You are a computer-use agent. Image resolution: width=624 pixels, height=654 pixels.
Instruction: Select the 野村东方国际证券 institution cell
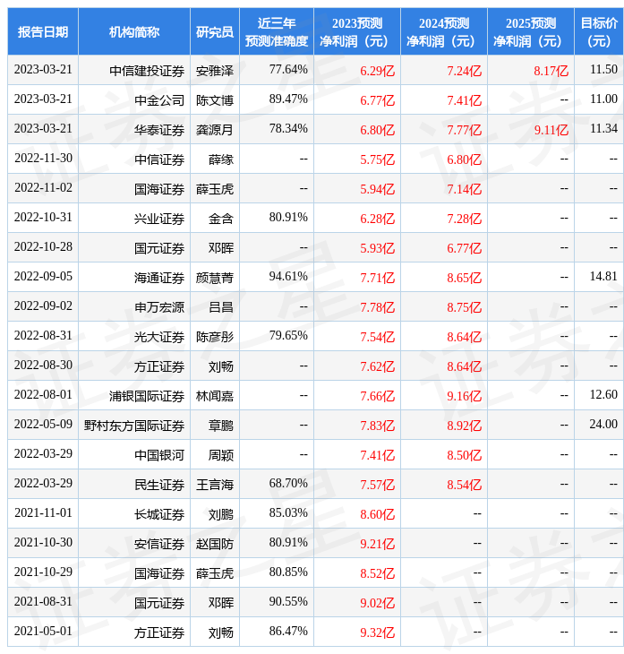(134, 426)
